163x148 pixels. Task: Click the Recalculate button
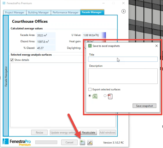pos(89,132)
